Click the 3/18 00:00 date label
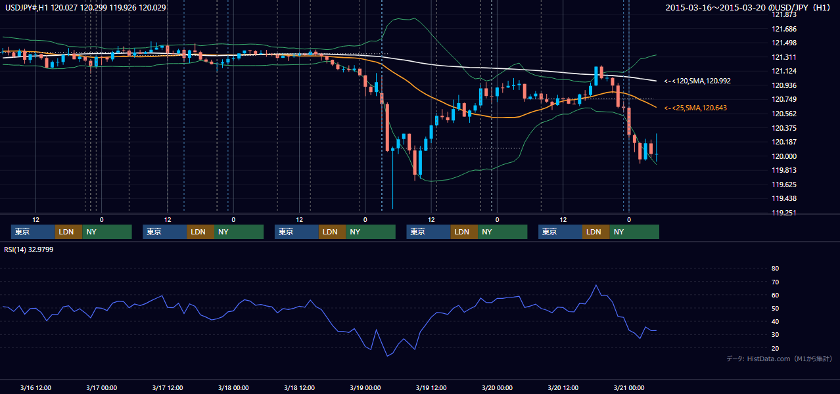The height and width of the screenshot is (394, 840). (x=233, y=387)
